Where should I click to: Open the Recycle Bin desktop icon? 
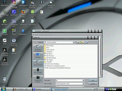[x=5, y=3]
